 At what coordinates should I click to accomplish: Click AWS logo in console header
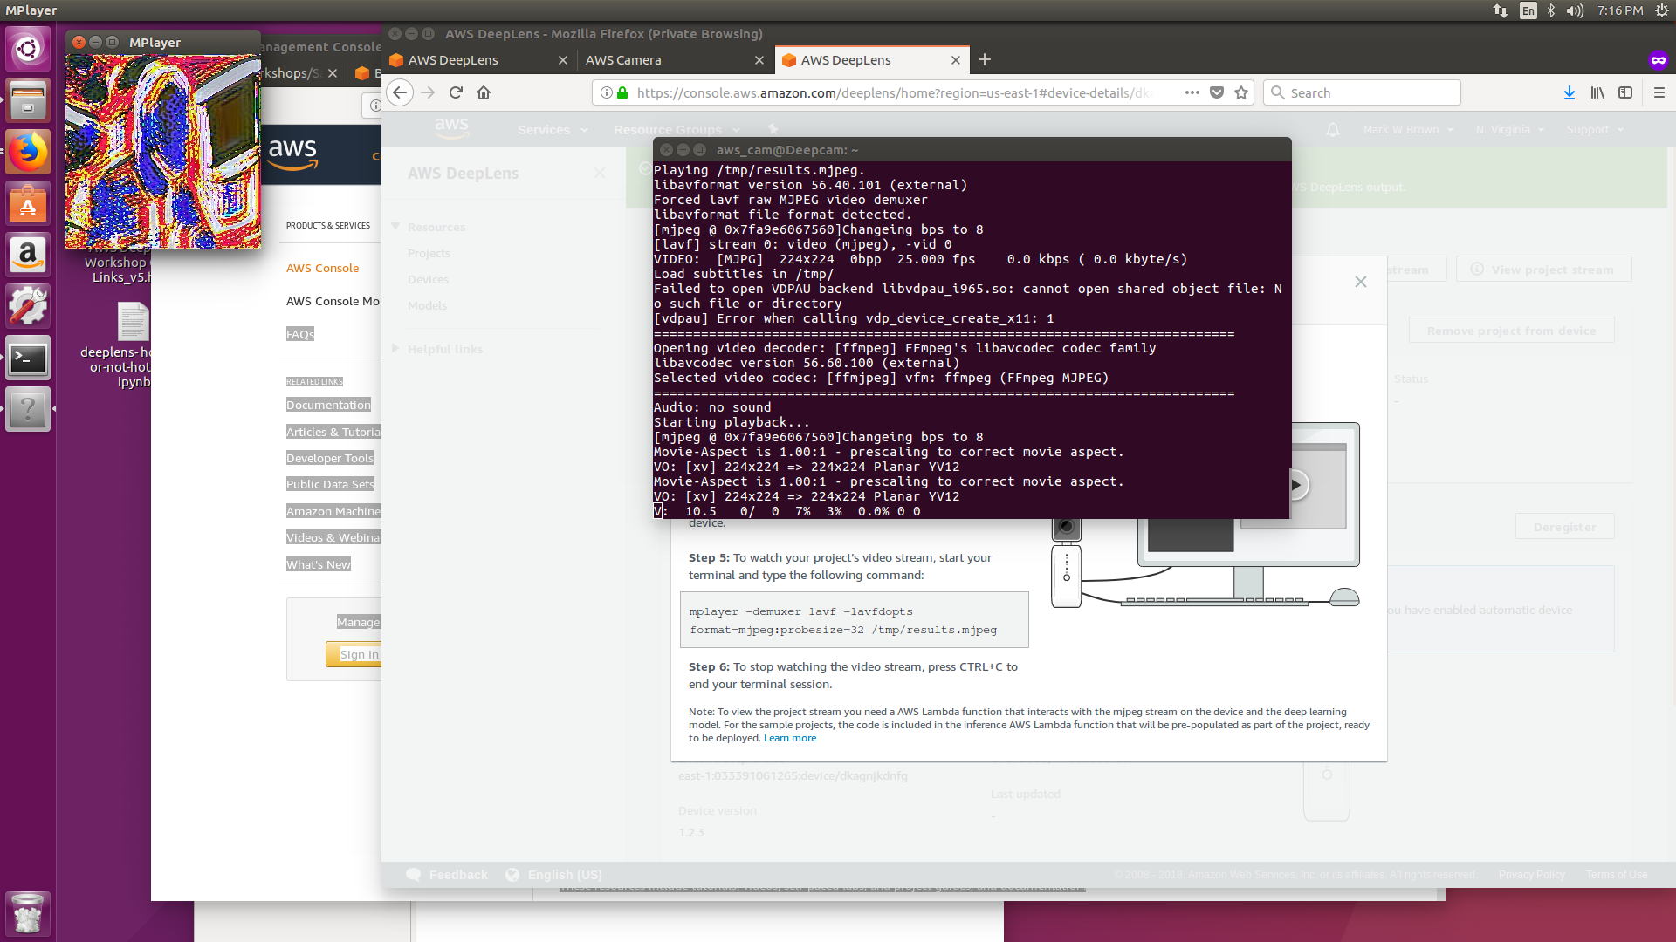[x=451, y=127]
